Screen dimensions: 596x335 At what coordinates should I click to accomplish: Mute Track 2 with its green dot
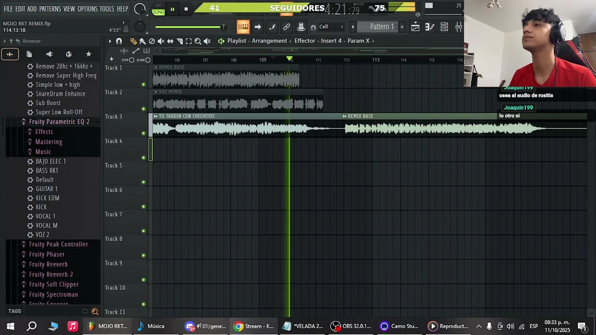click(x=143, y=109)
